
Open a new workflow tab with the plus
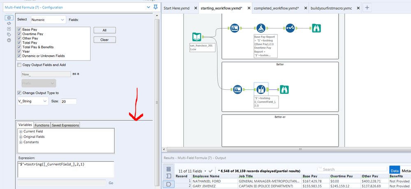(367, 8)
